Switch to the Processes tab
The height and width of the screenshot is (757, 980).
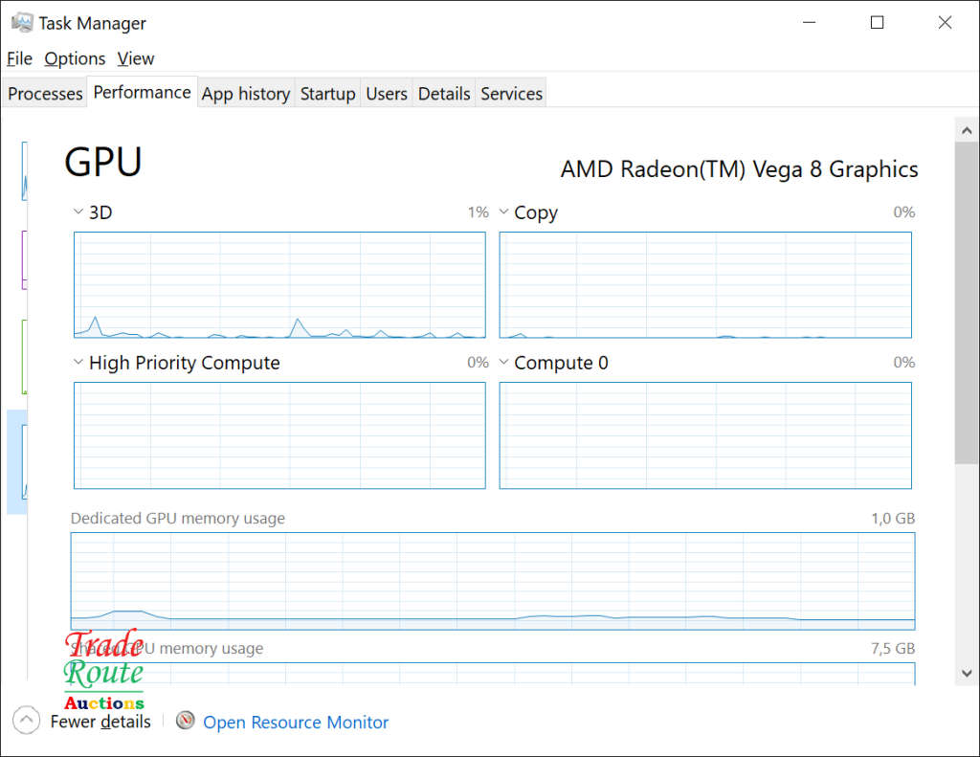pyautogui.click(x=45, y=94)
